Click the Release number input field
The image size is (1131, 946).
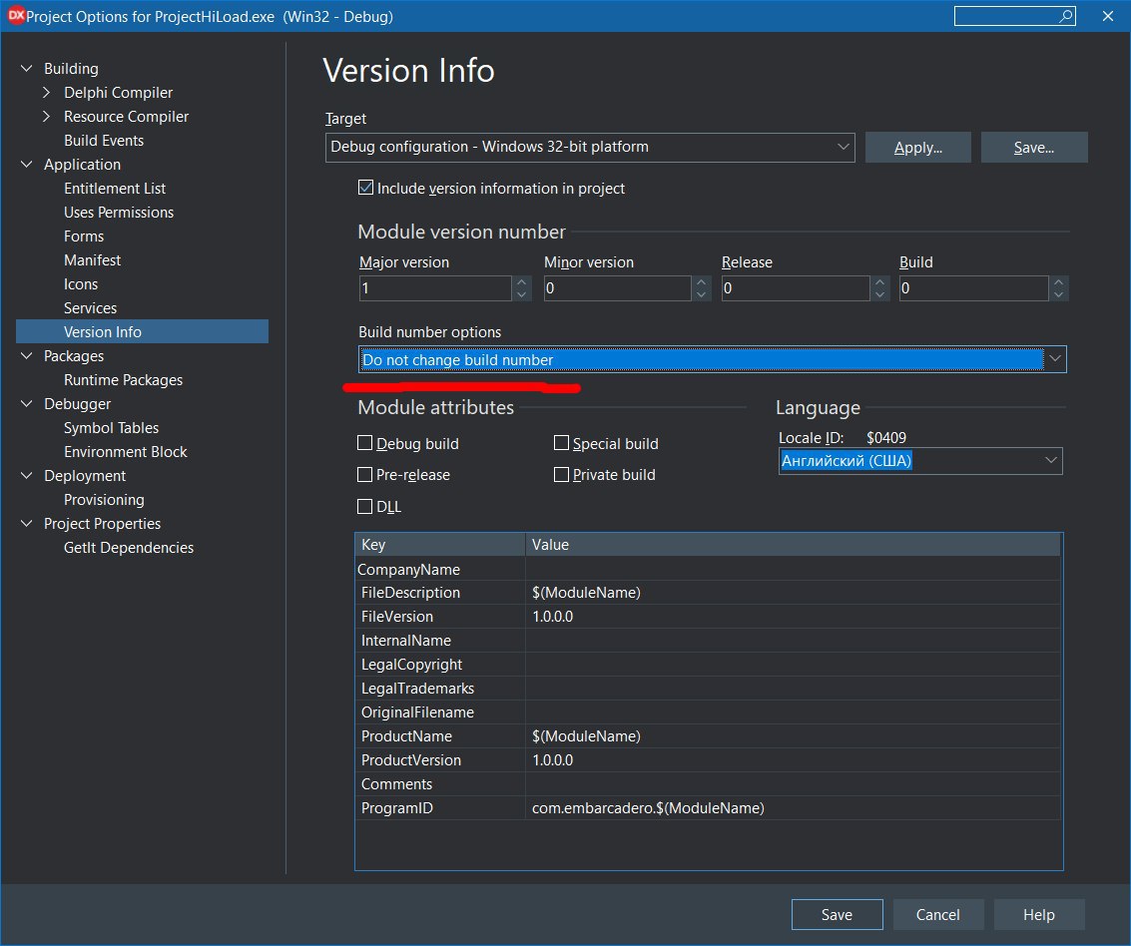[796, 288]
